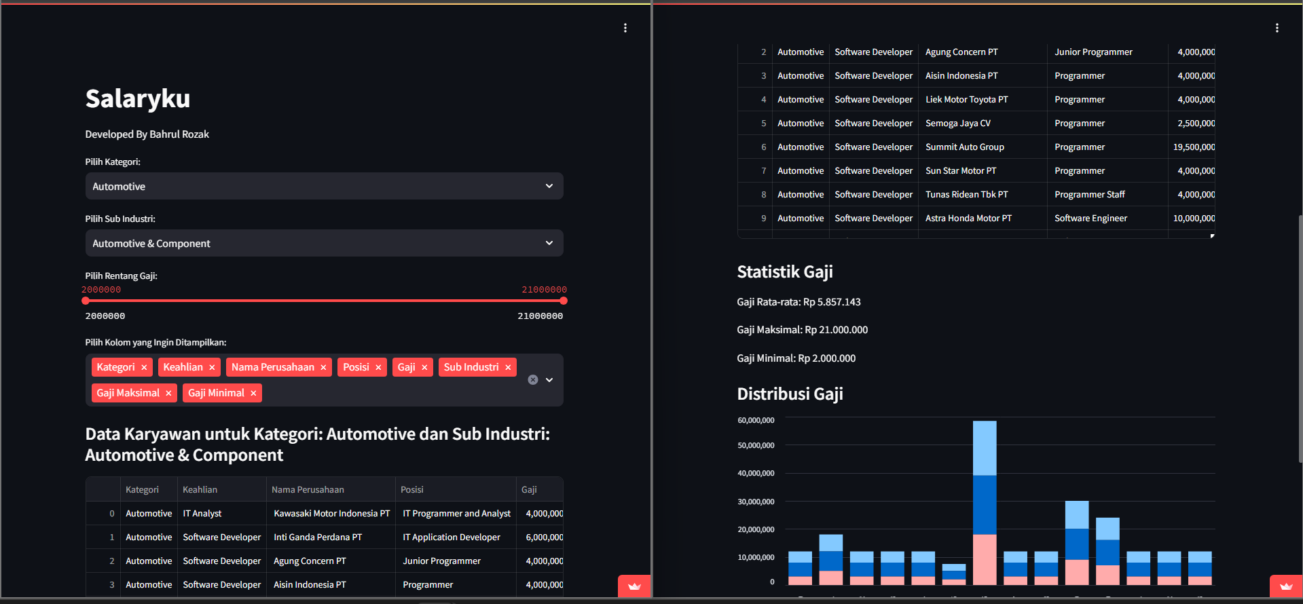The width and height of the screenshot is (1303, 604).
Task: Click Summit Auto Group in right window table
Action: [x=983, y=147]
